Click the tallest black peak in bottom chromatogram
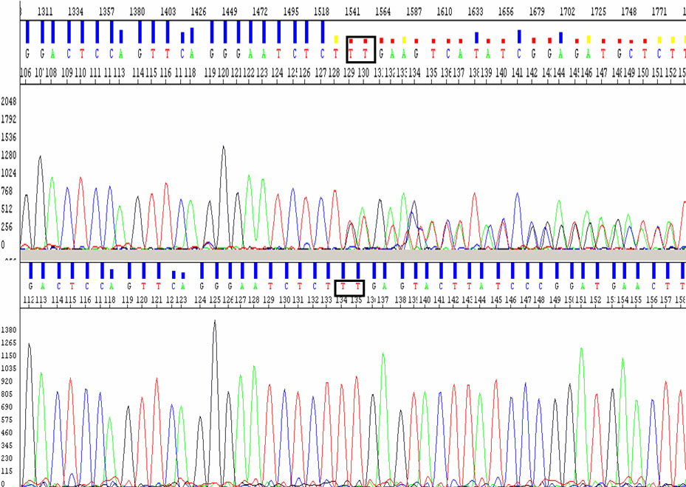This screenshot has width=686, height=487. click(x=215, y=322)
